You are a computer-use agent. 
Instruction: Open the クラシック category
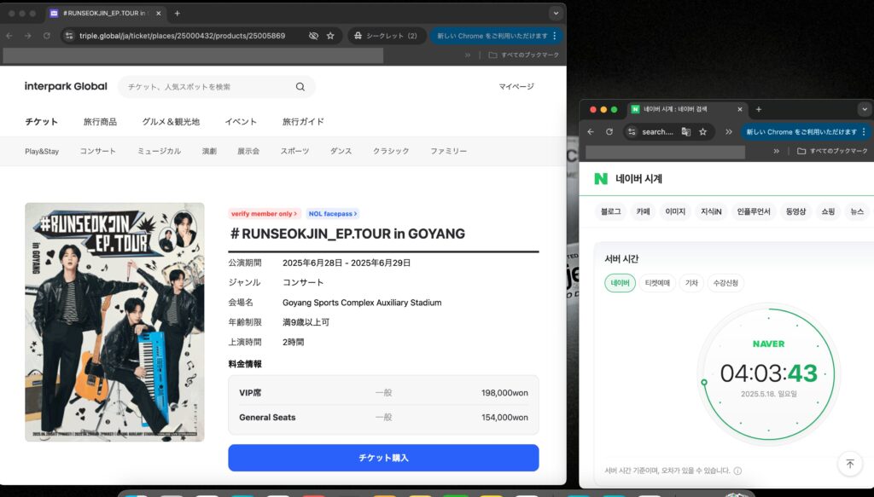[x=391, y=152]
